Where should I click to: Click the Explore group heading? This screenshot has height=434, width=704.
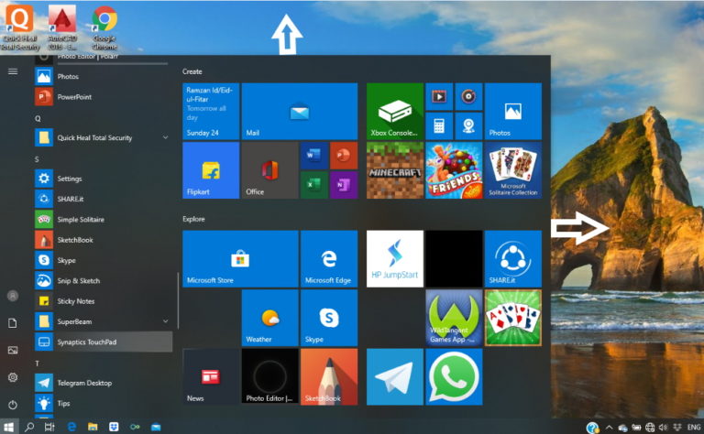tap(193, 219)
